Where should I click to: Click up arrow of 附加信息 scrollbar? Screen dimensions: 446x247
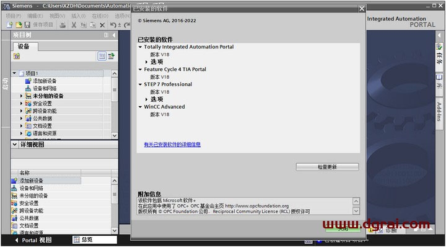(x=356, y=202)
